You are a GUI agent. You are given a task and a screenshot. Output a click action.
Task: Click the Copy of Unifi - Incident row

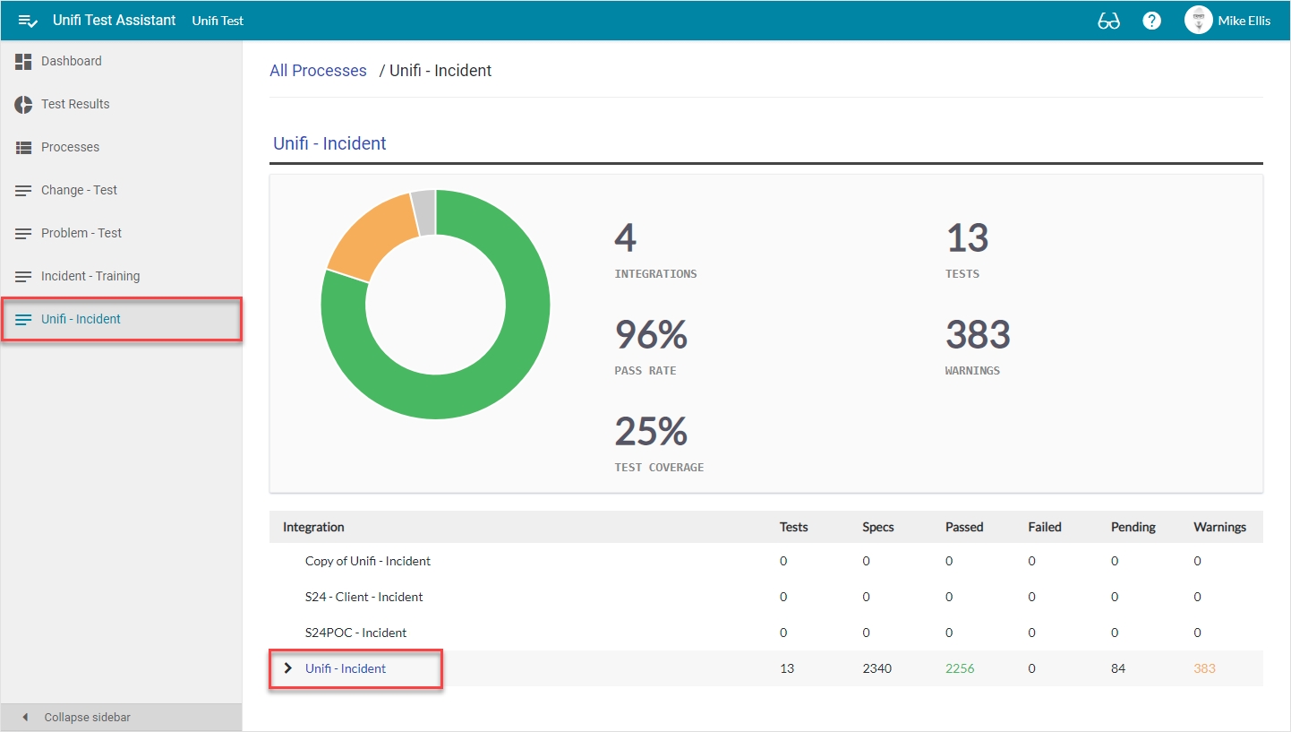(367, 561)
